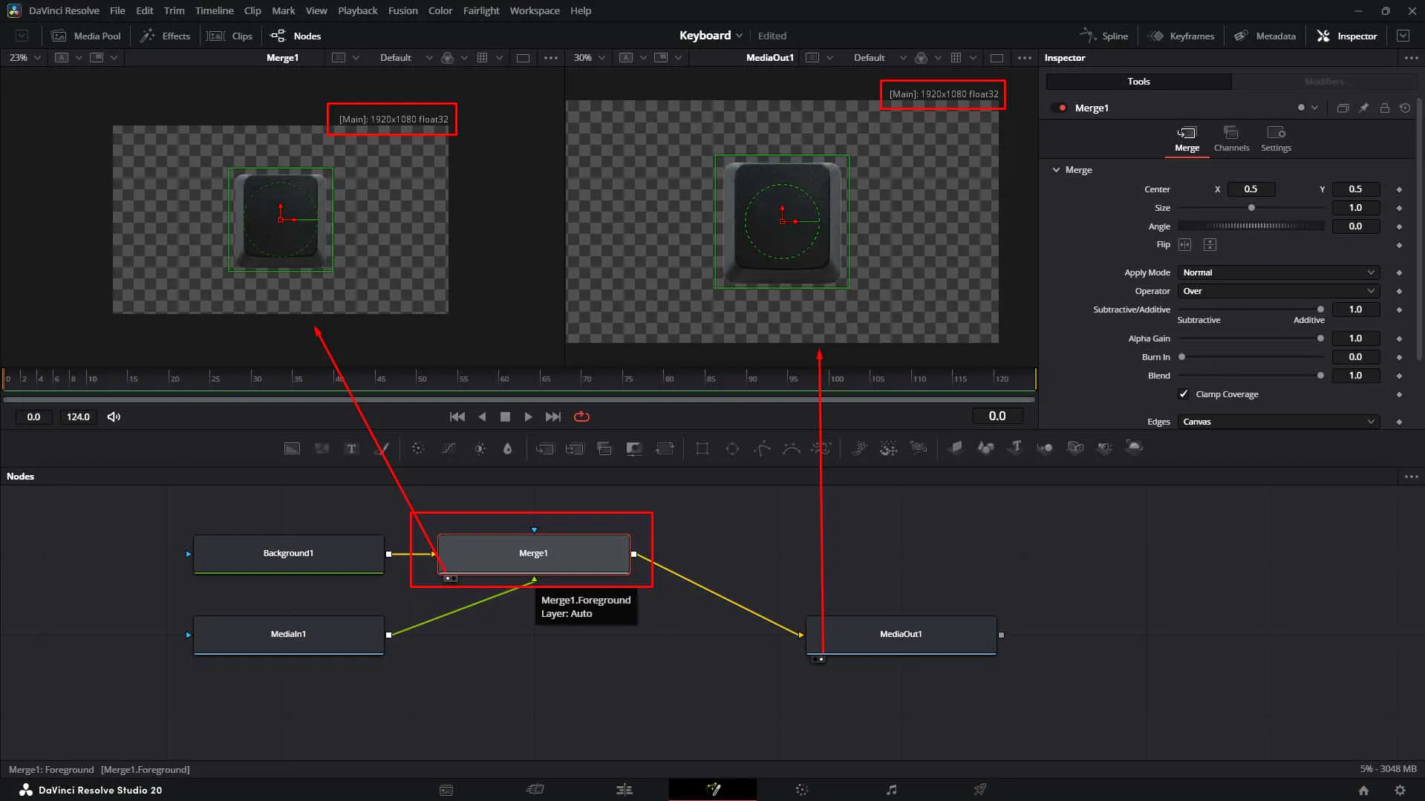The image size is (1425, 801).
Task: Toggle the Inspector panel button
Action: (x=1347, y=36)
